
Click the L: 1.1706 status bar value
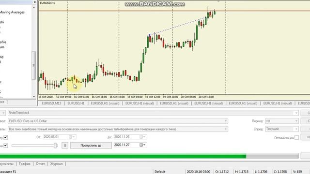261,172
